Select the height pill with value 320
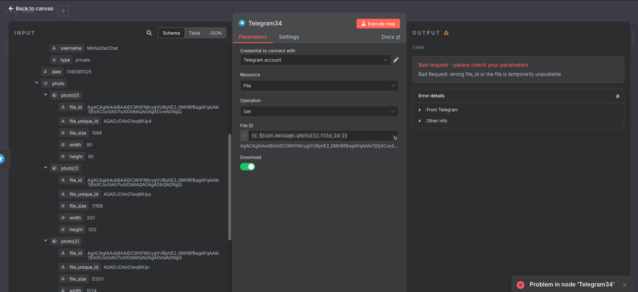This screenshot has width=638, height=292. (x=72, y=230)
